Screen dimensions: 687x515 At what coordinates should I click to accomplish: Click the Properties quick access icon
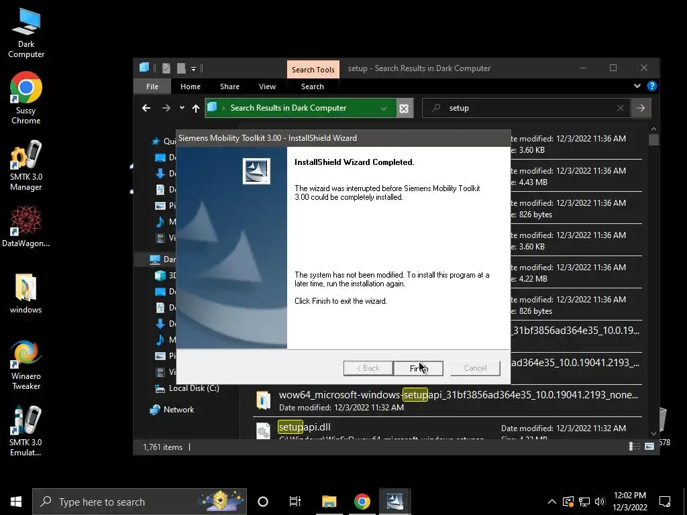[x=166, y=68]
